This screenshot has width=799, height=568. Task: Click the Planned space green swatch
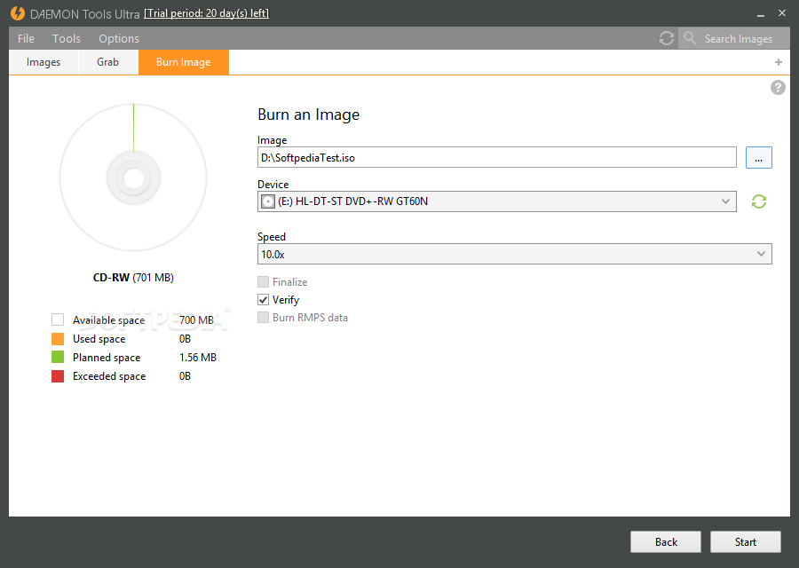58,357
